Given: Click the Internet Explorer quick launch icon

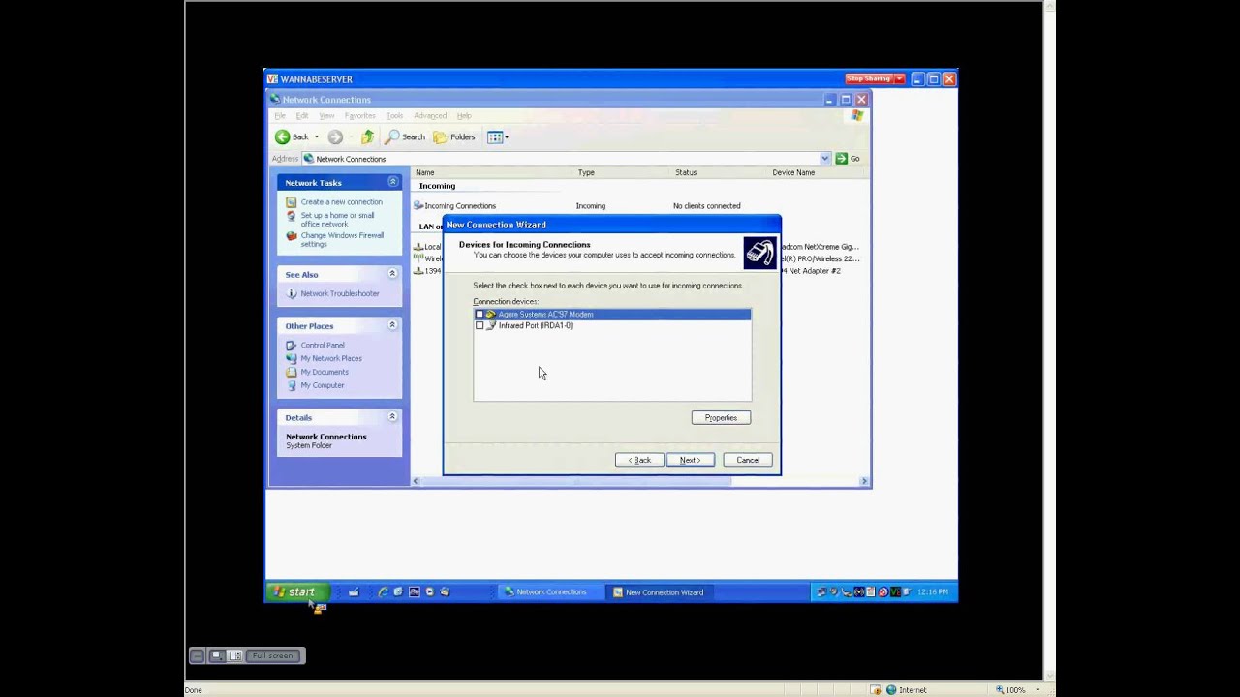Looking at the screenshot, I should click(383, 592).
